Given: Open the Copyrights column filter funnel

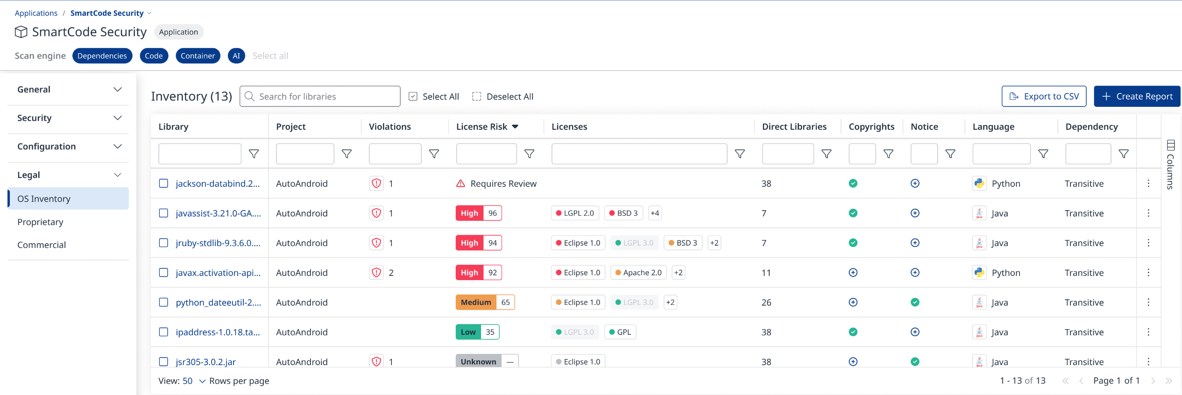Looking at the screenshot, I should tap(888, 154).
